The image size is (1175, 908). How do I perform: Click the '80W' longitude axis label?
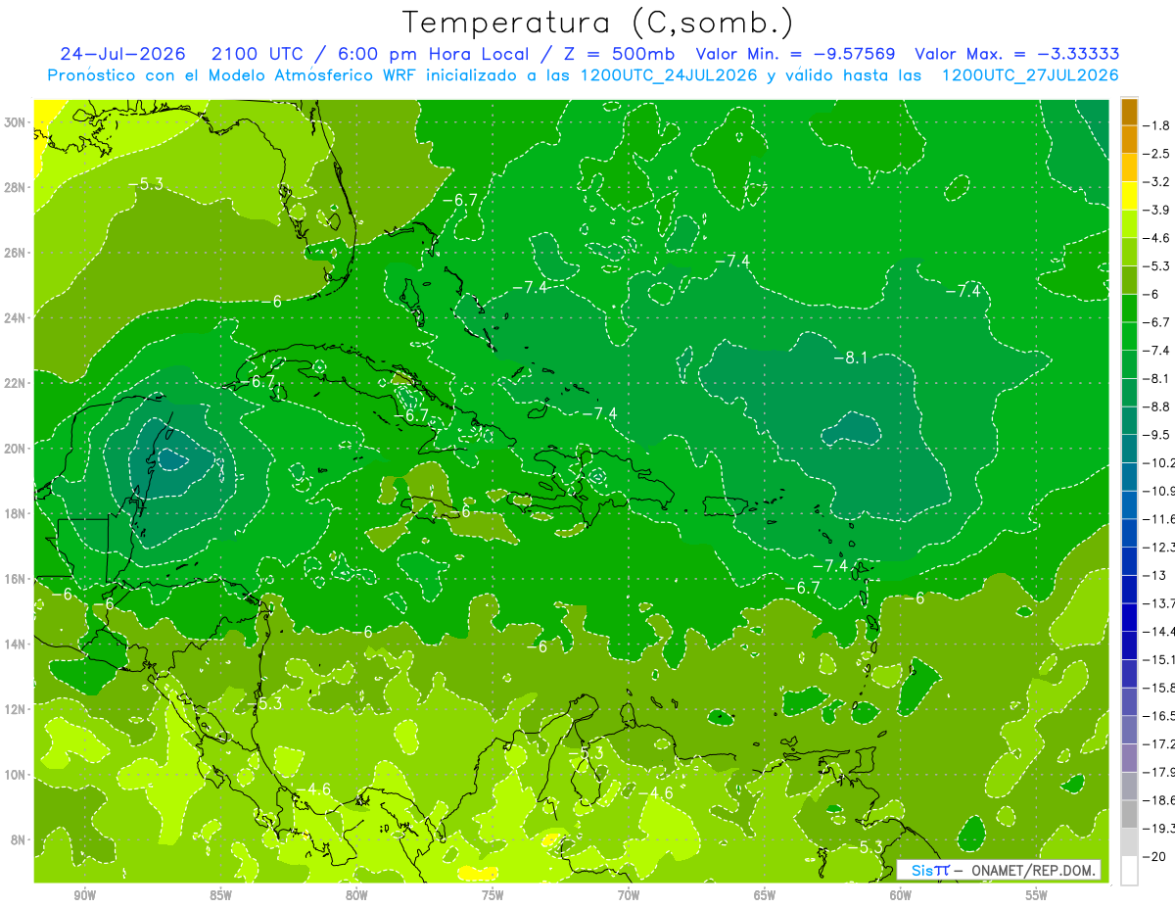356,895
